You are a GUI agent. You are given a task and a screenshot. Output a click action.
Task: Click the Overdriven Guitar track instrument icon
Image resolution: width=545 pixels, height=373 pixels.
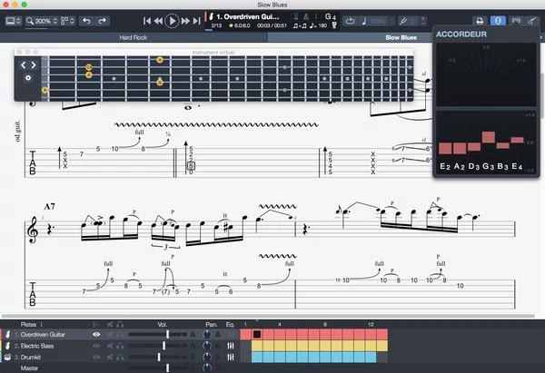[x=7, y=335]
